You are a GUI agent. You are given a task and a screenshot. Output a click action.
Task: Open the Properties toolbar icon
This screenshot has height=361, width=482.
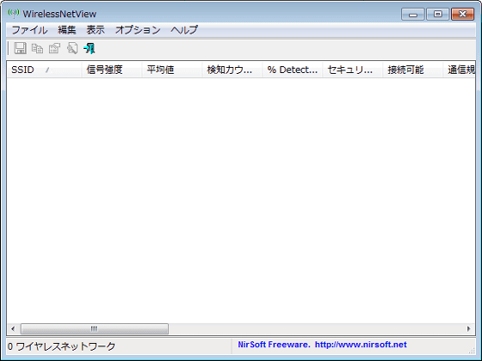pyautogui.click(x=55, y=48)
